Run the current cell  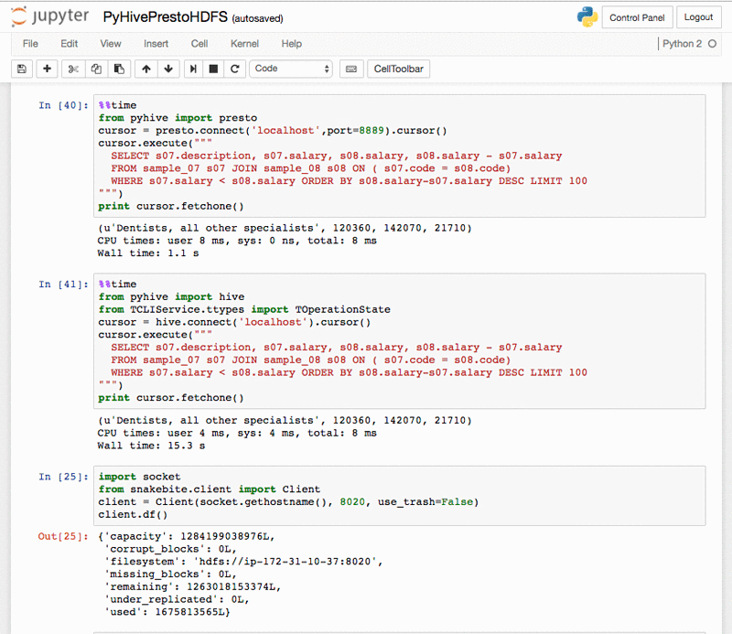pos(194,69)
